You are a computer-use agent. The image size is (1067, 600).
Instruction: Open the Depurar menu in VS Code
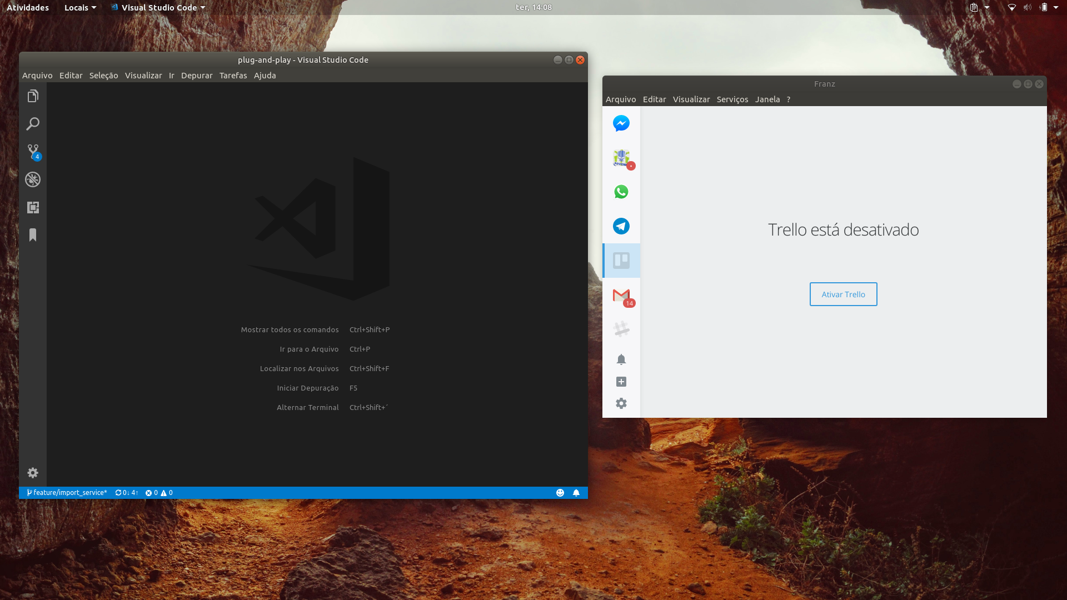196,76
